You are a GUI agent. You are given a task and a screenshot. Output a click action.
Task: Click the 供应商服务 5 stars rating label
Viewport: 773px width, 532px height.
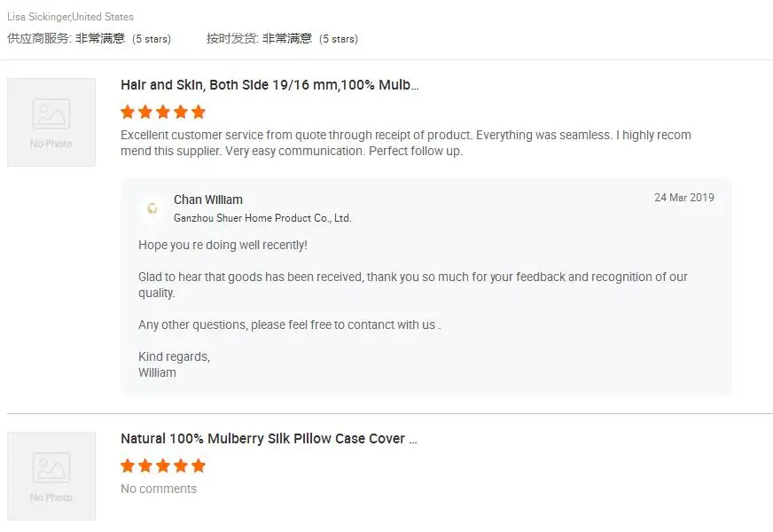pyautogui.click(x=90, y=38)
